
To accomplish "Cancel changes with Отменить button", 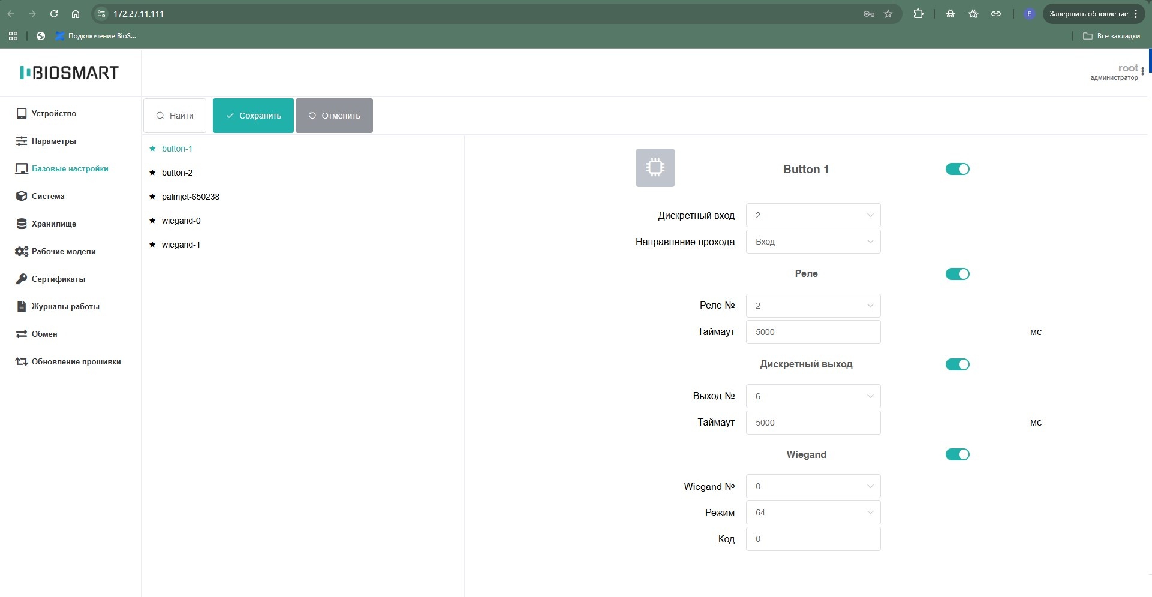I will [334, 116].
